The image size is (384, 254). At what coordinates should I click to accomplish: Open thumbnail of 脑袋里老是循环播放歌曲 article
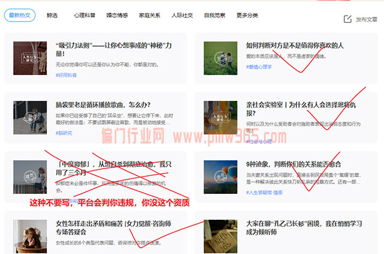30,118
